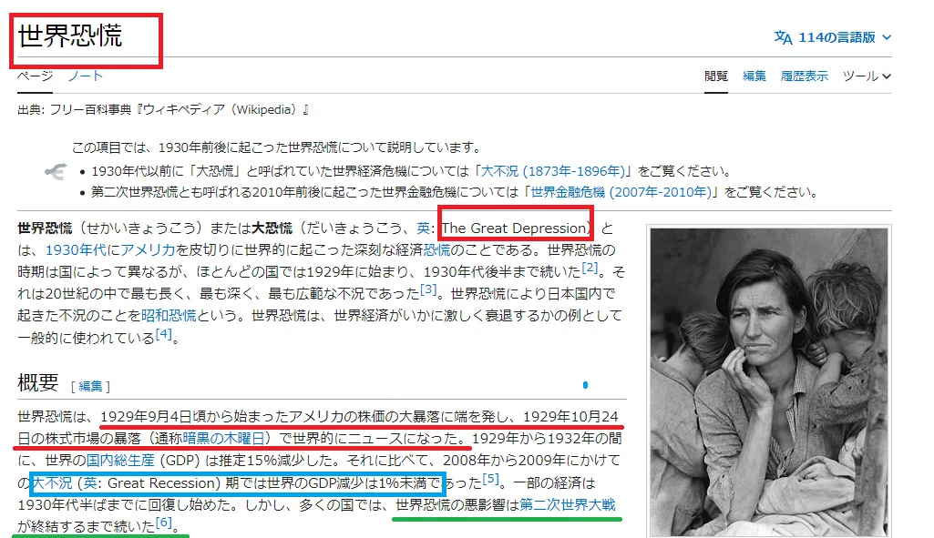
Task: Open the 1930年代 link
Action: point(76,250)
